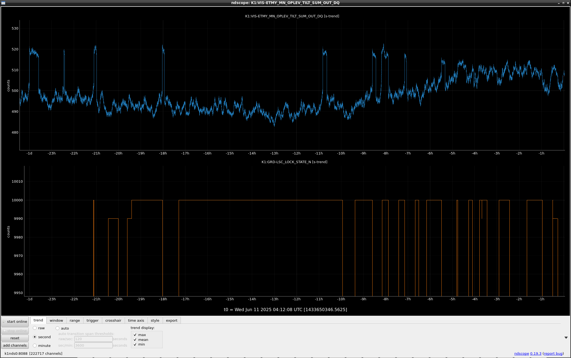The height and width of the screenshot is (358, 571).
Task: Toggle the mean trend display checkbox
Action: point(135,340)
